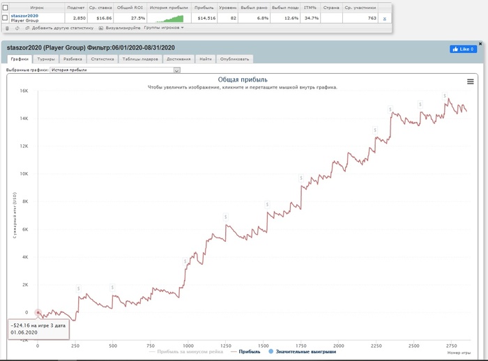Switch to the Таблицы лидеров tab

coord(140,59)
